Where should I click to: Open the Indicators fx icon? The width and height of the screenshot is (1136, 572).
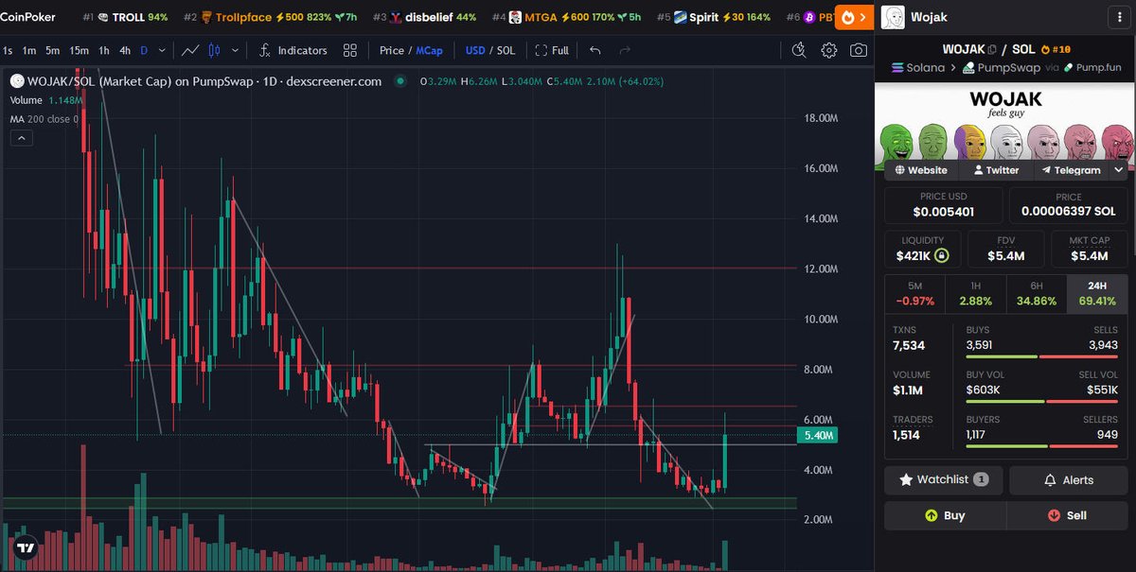(264, 50)
